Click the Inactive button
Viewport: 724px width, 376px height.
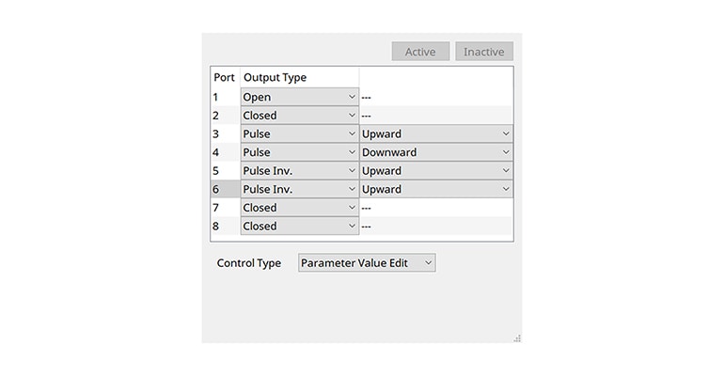point(484,52)
